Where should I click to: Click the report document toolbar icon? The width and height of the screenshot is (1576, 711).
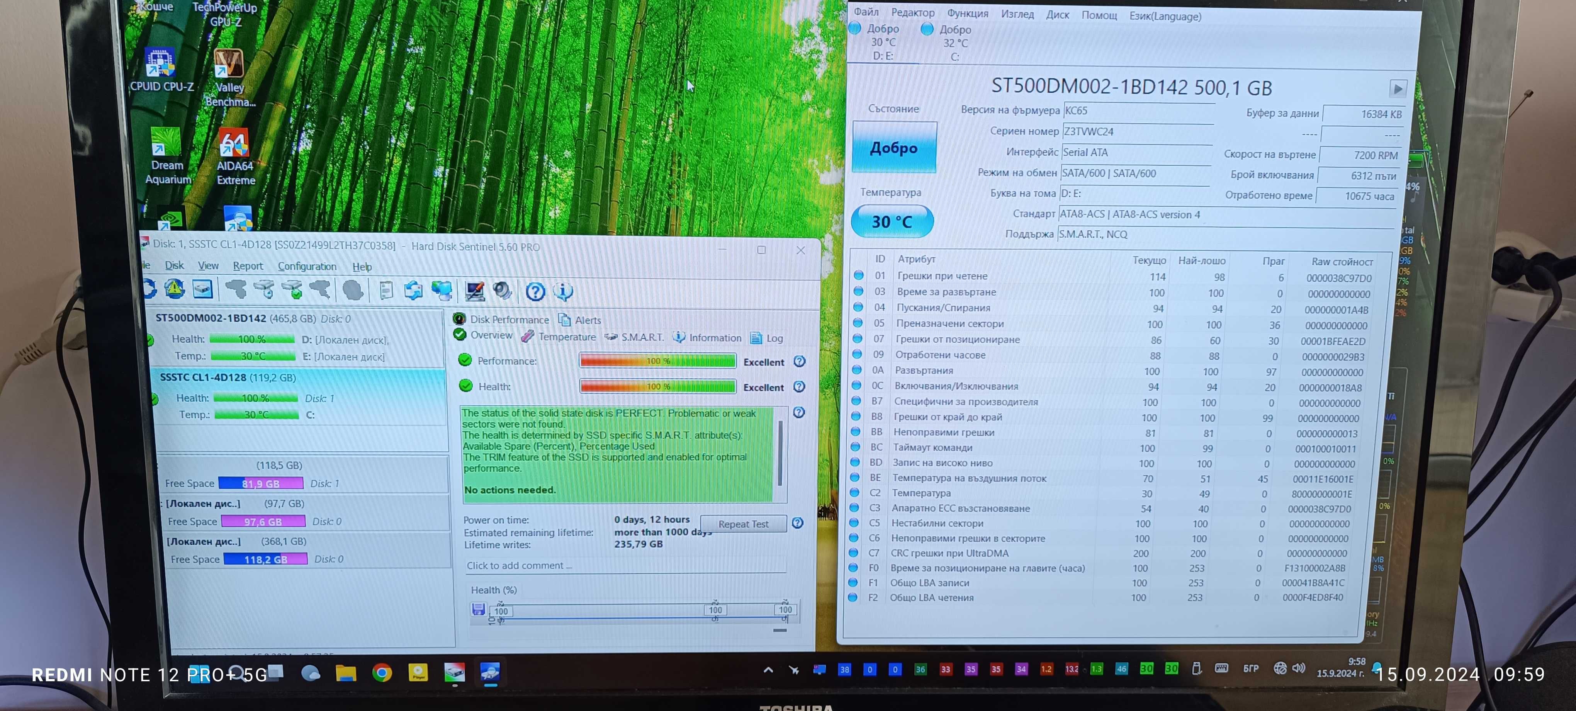click(386, 290)
